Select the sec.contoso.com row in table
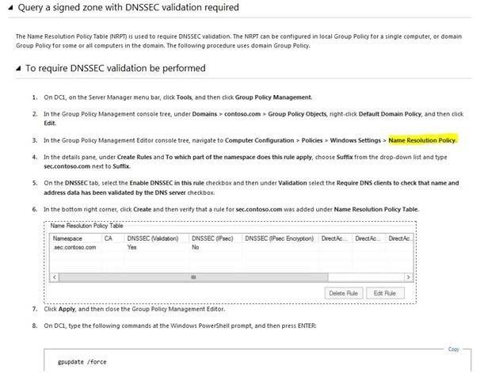Image resolution: width=480 pixels, height=373 pixels. [x=231, y=247]
